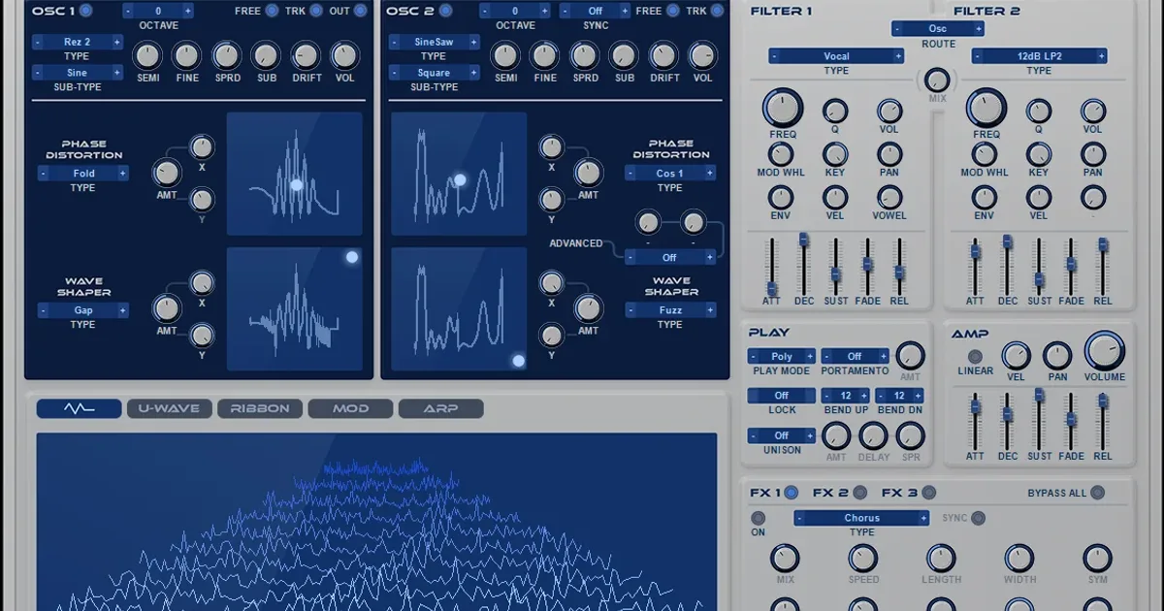Click OSC 1 phase distortion XY pad

click(295, 174)
